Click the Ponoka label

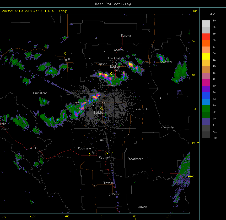click(x=126, y=36)
